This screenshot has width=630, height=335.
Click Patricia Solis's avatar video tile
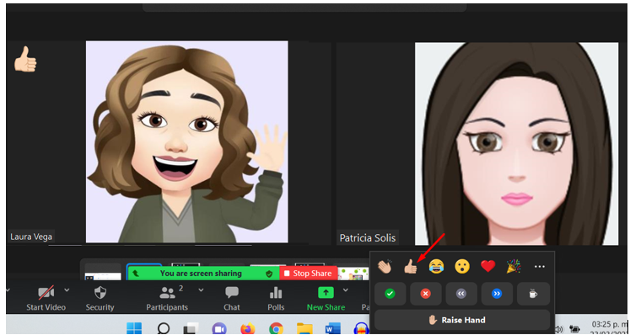point(516,144)
